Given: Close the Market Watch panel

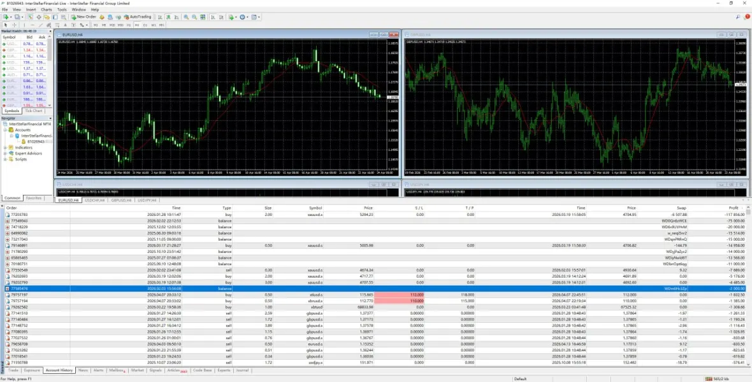Looking at the screenshot, I should tap(50, 31).
